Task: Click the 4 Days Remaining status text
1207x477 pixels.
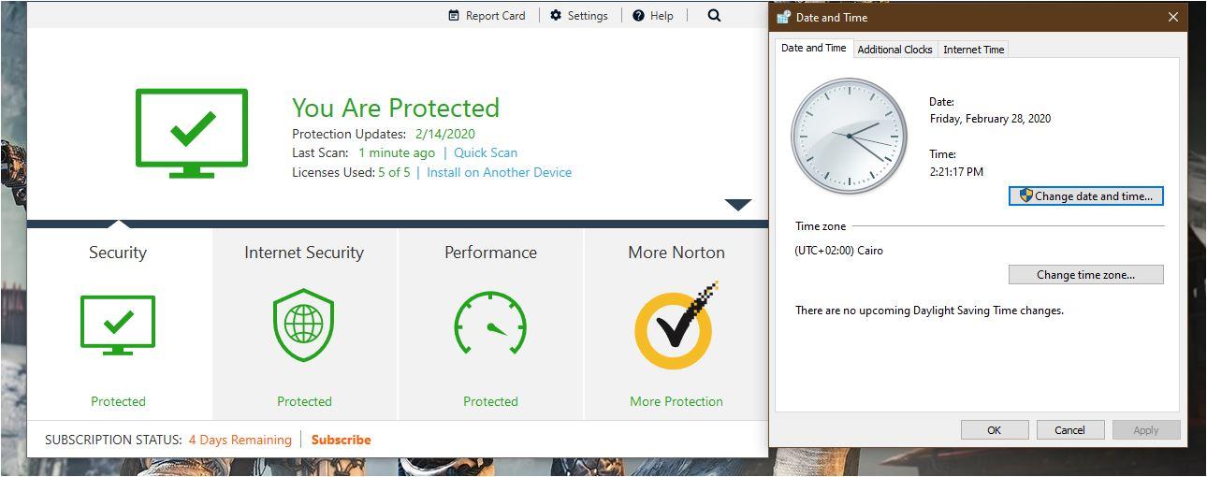Action: coord(240,440)
